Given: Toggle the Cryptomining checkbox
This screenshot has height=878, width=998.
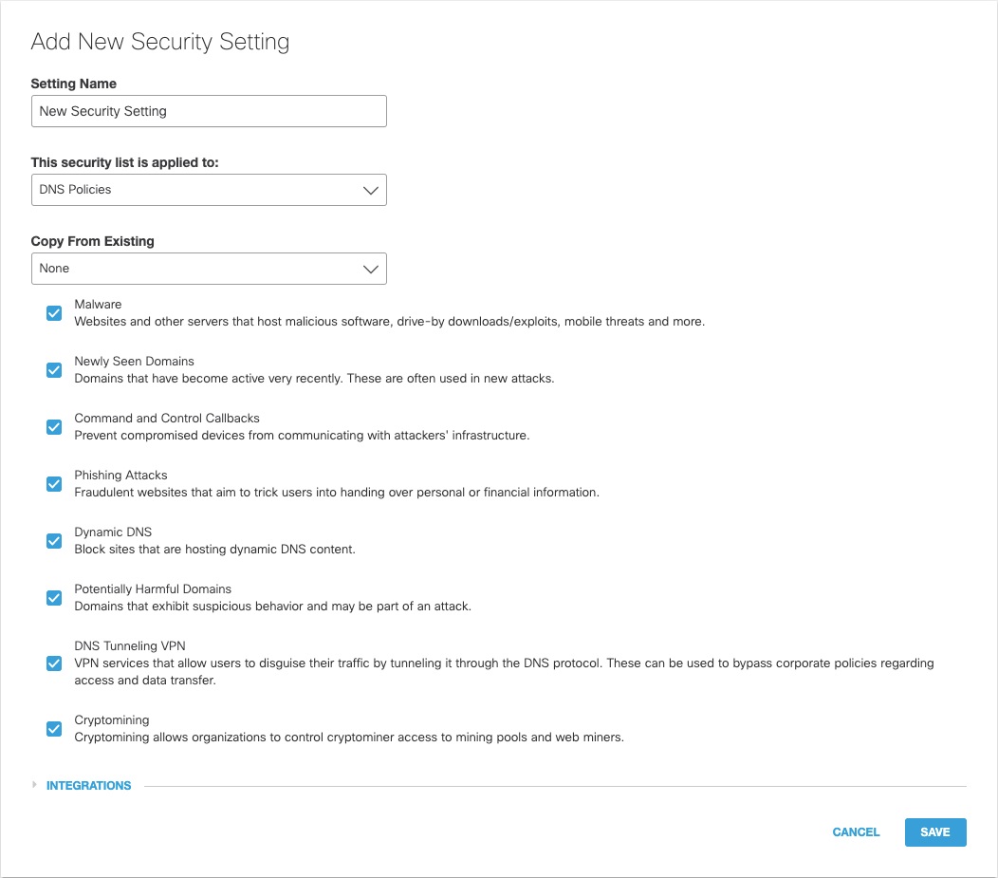Looking at the screenshot, I should tap(54, 729).
